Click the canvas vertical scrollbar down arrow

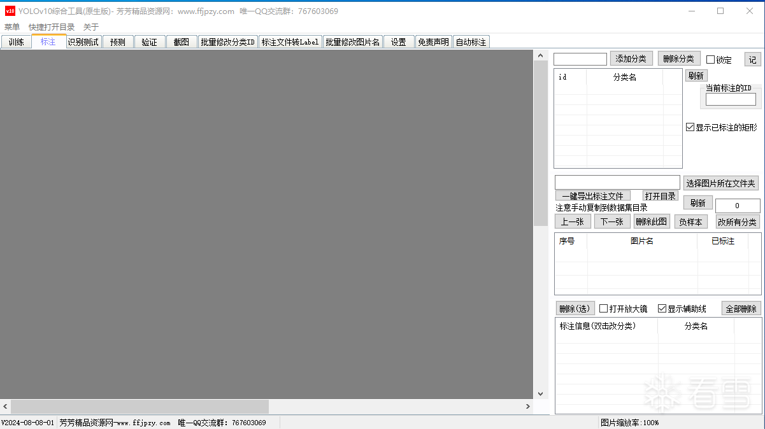click(541, 394)
